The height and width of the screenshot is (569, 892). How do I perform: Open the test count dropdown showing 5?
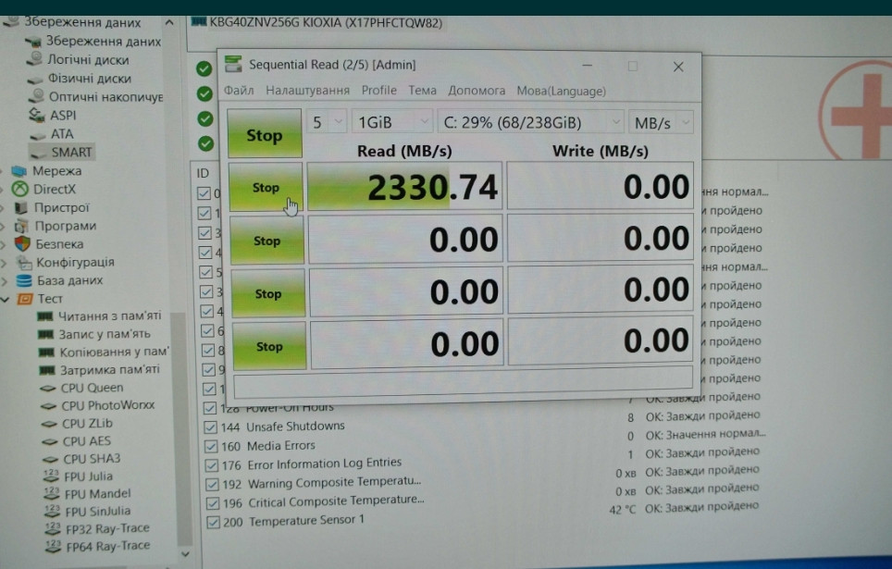tap(328, 122)
